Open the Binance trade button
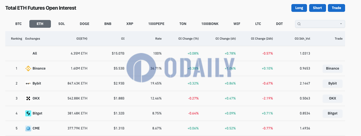The image size is (361, 136). click(333, 69)
